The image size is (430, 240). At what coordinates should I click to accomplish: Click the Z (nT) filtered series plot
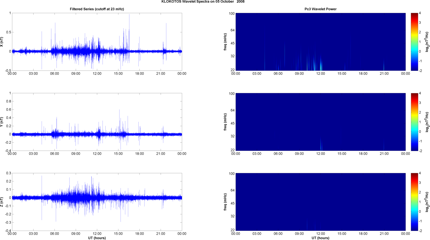click(97, 202)
